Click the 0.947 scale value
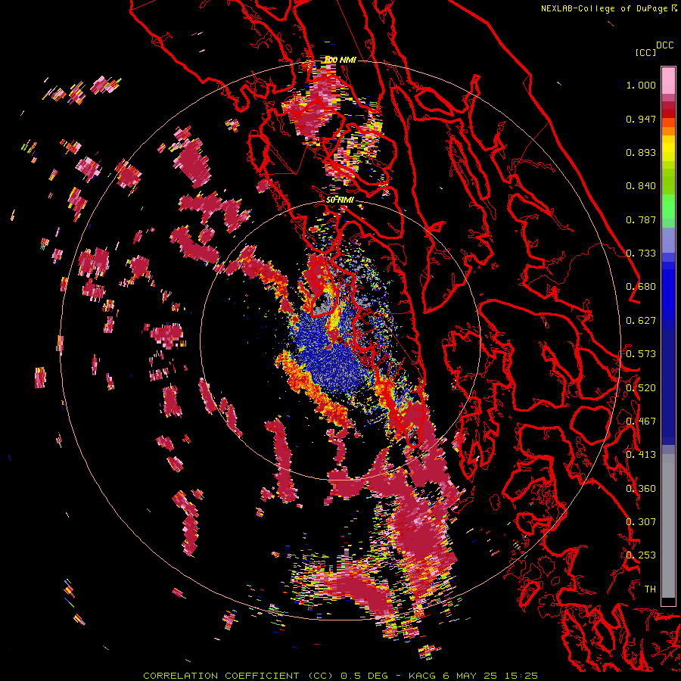Viewport: 681px width, 681px height. click(641, 119)
